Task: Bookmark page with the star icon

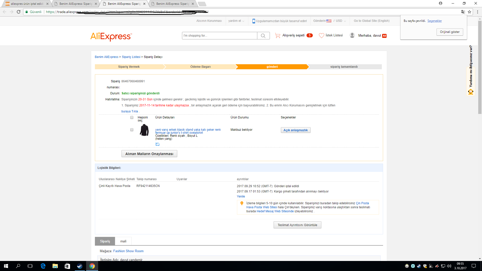Action: pos(469,12)
